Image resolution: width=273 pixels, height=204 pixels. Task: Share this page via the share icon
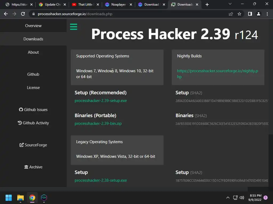231,14
